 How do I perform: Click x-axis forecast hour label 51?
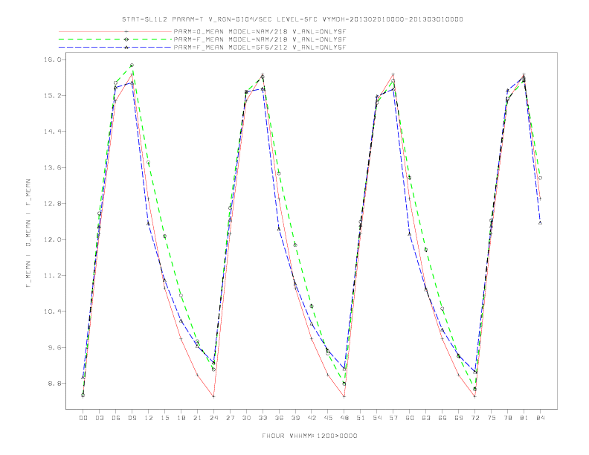pos(361,418)
